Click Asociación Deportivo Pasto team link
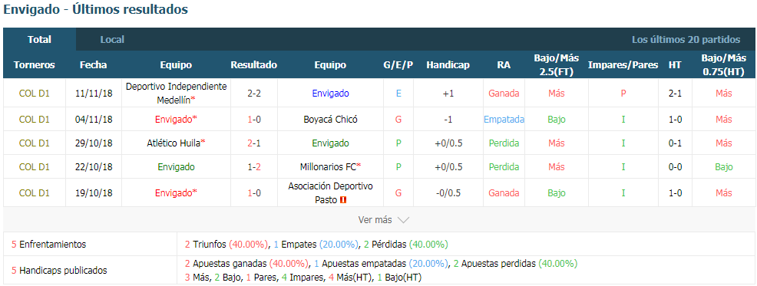757x286 pixels. click(330, 192)
